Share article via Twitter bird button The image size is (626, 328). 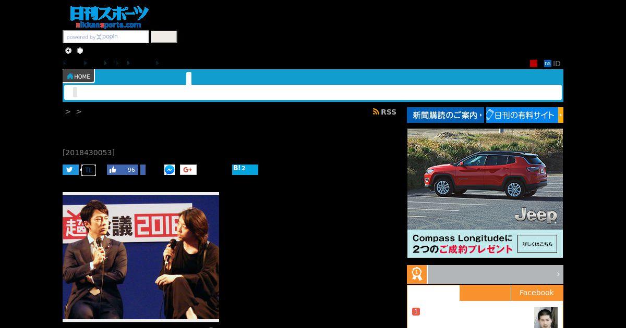(70, 170)
